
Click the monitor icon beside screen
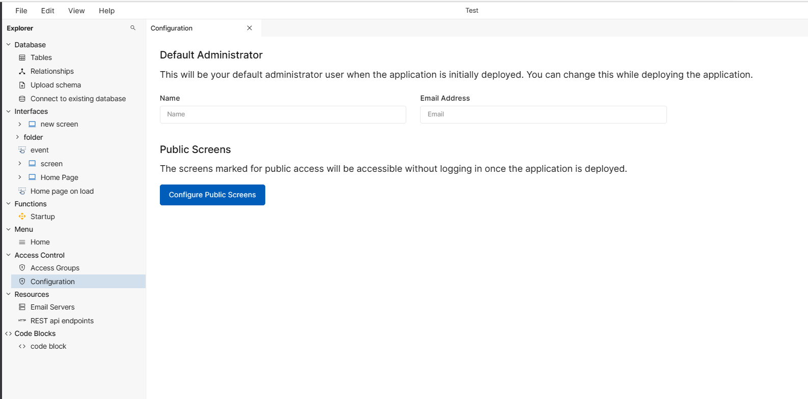coord(32,164)
